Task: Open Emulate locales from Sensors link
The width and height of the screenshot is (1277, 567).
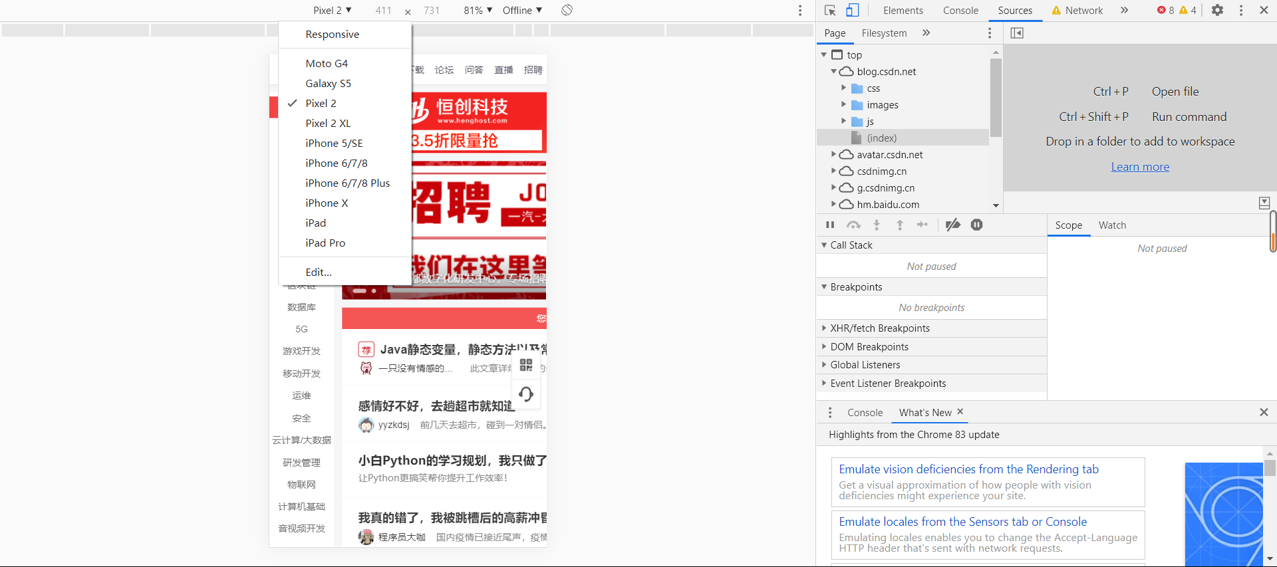Action: point(962,522)
